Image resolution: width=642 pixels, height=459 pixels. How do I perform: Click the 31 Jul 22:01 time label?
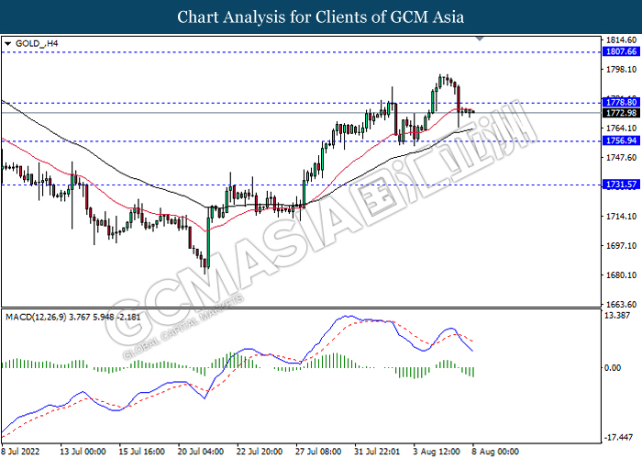tap(377, 452)
